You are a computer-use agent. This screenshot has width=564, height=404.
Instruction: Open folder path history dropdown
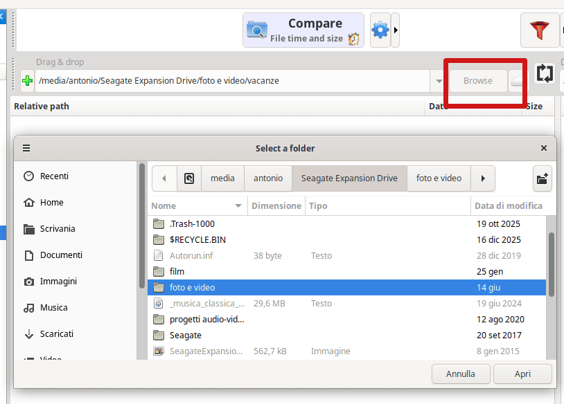click(439, 81)
